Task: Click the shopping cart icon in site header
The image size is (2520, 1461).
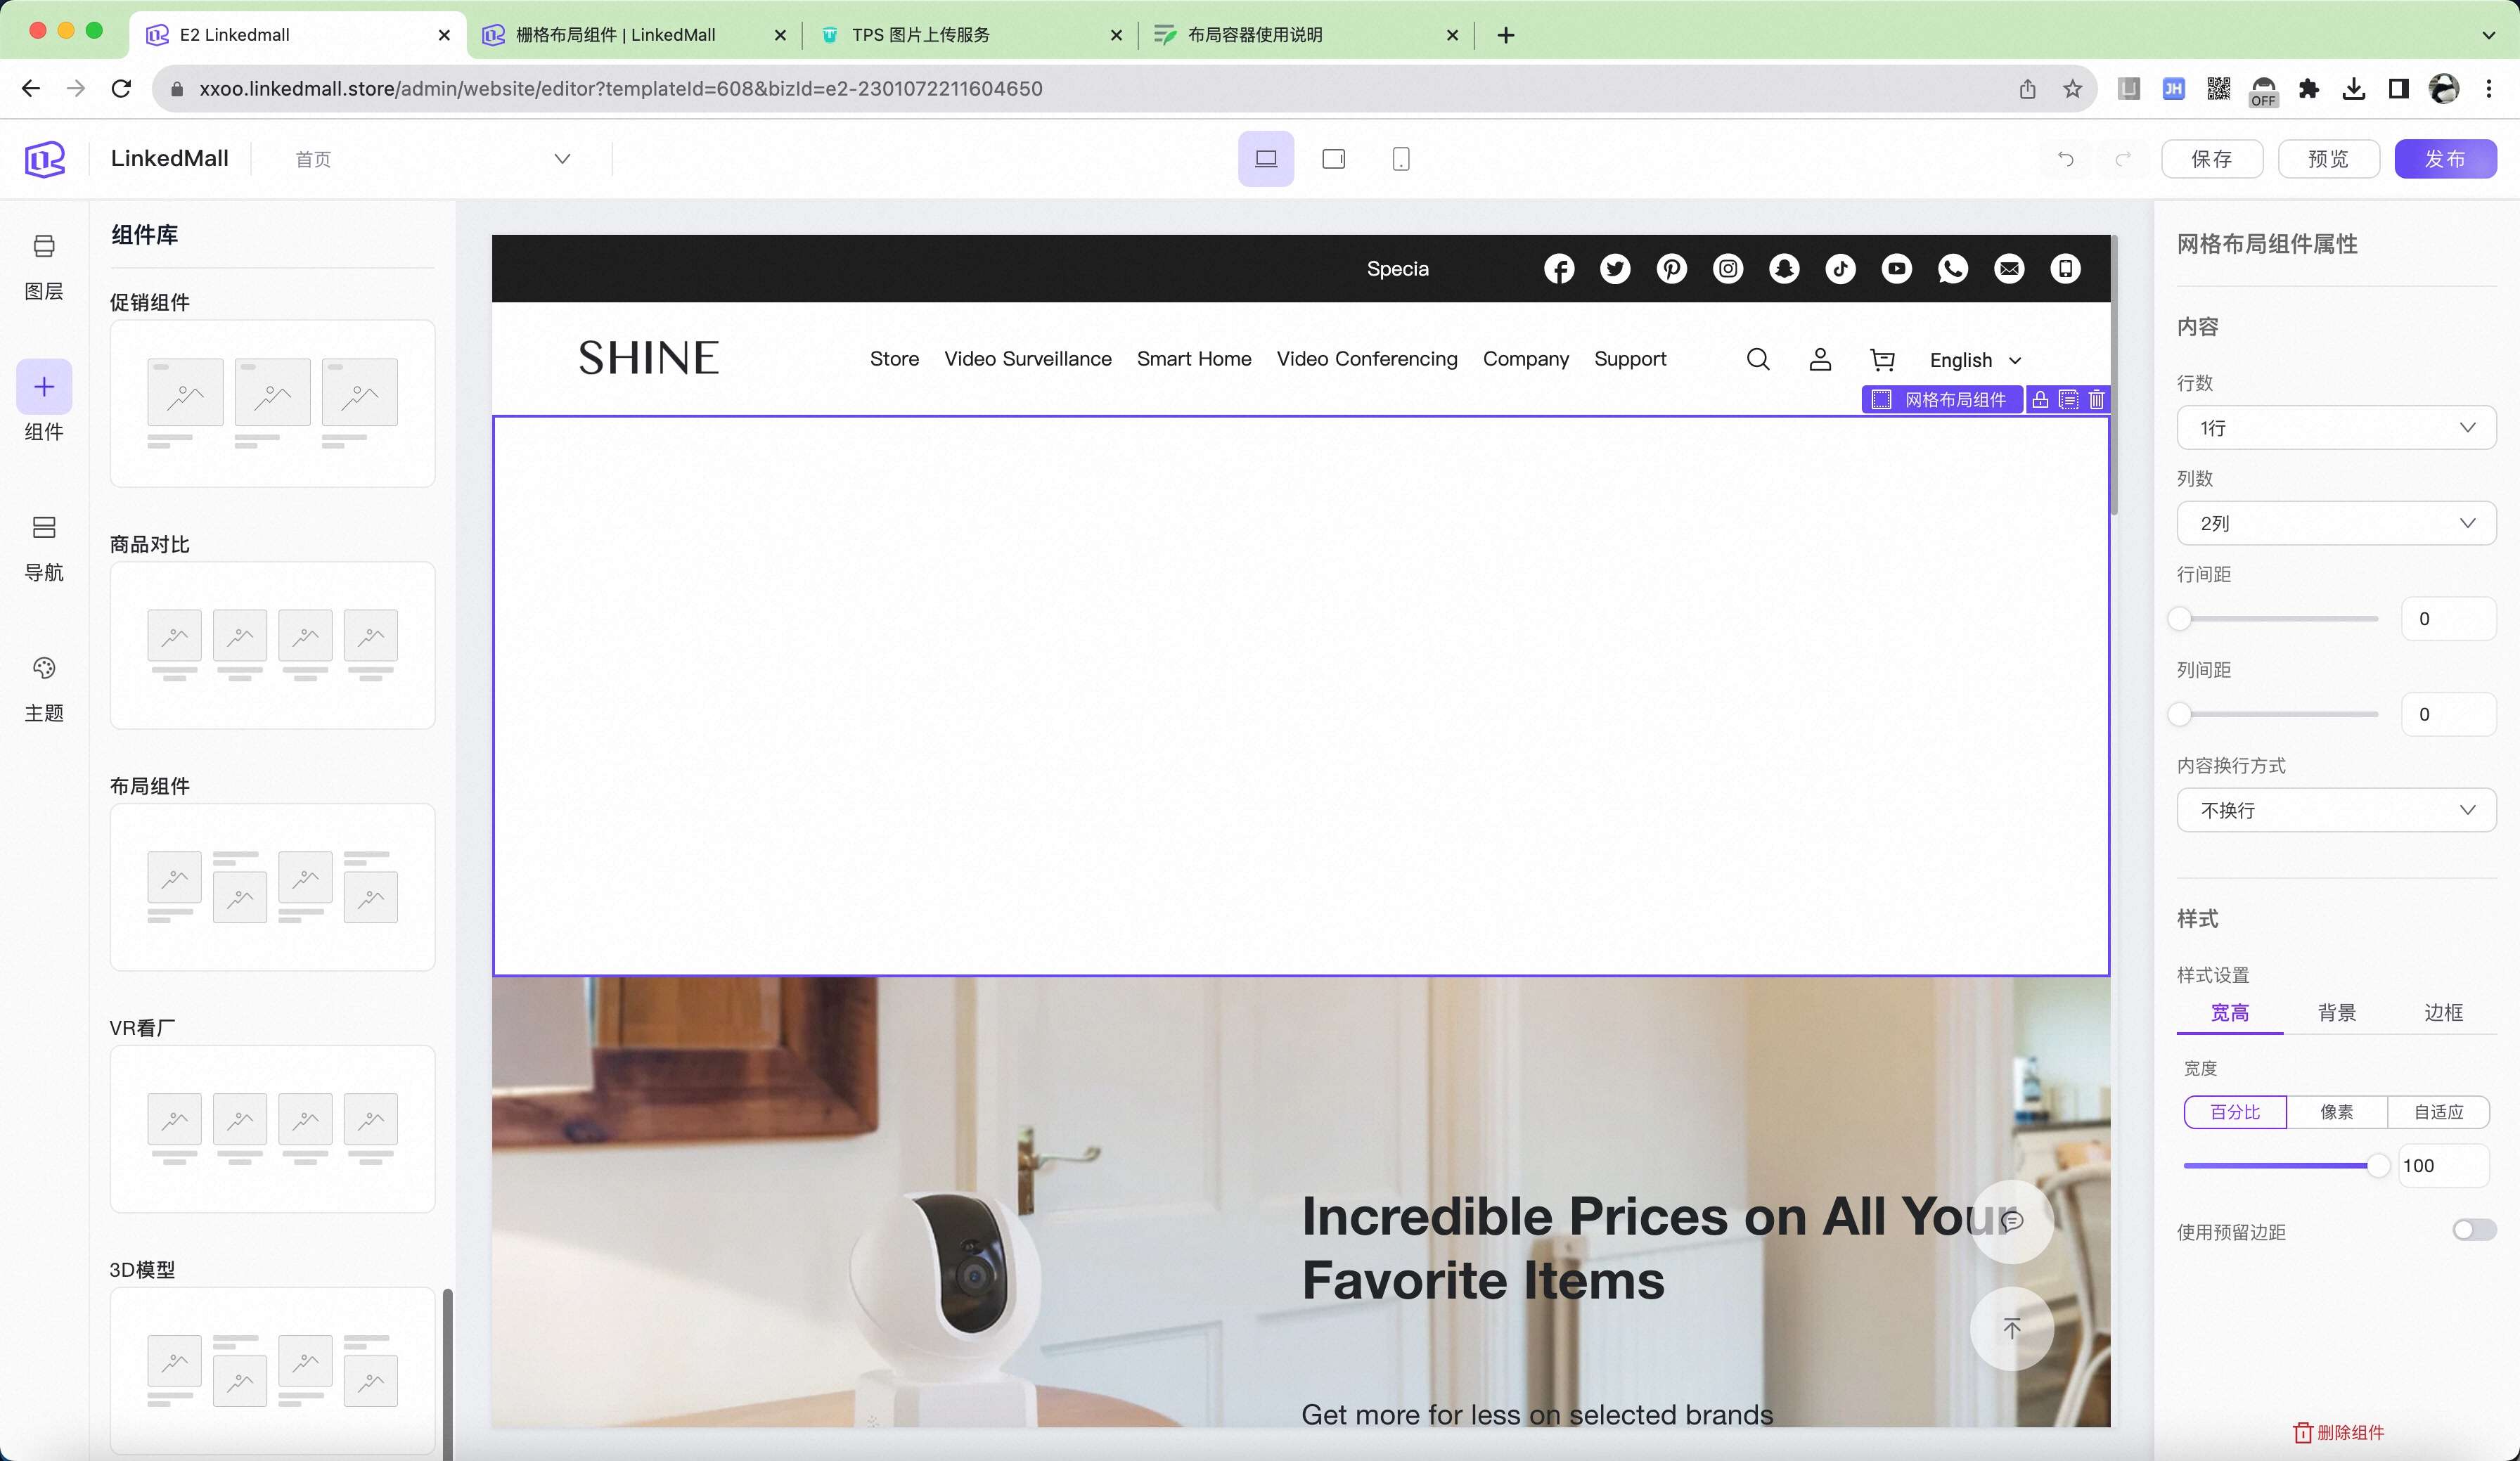Action: pos(1882,360)
